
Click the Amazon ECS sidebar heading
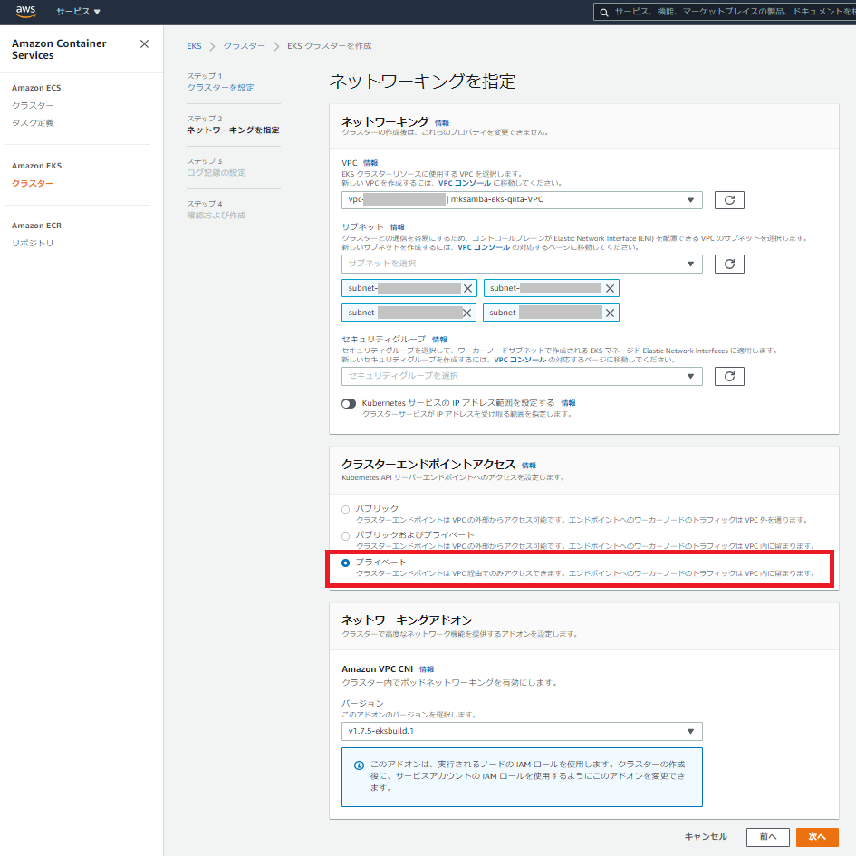(x=36, y=88)
